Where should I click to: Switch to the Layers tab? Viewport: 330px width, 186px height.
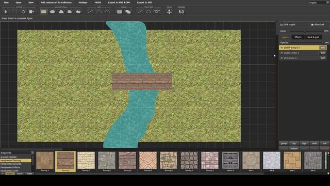285,37
